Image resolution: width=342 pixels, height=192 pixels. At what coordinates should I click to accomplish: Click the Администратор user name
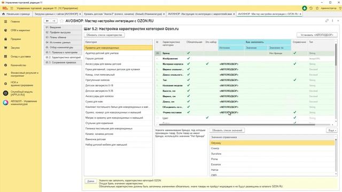tap(329, 9)
